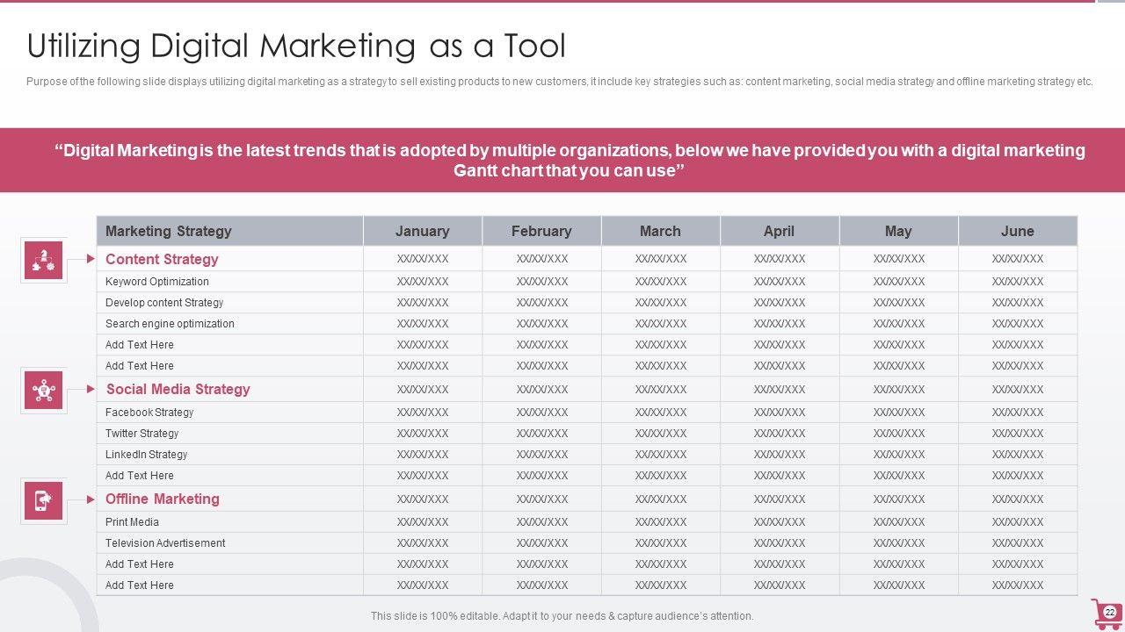This screenshot has height=632, width=1125.
Task: Click the arrow pointing to Content Strategy
Action: pos(91,259)
